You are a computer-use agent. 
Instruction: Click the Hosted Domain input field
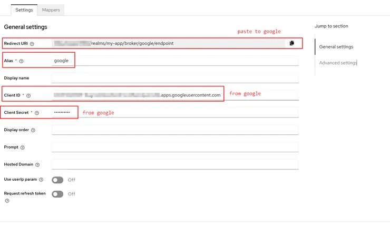click(x=175, y=164)
